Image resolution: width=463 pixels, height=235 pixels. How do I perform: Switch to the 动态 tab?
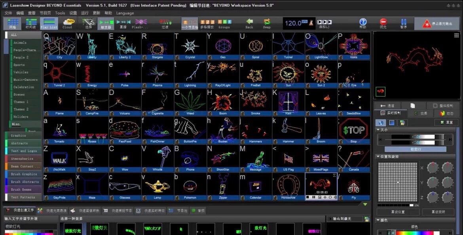(x=446, y=114)
